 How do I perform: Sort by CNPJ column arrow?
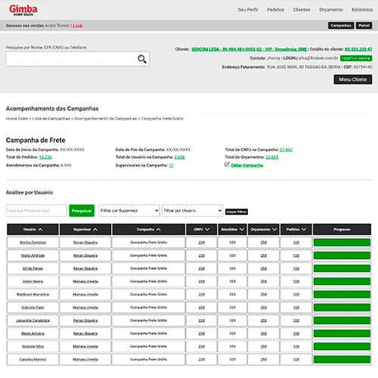pyautogui.click(x=207, y=229)
